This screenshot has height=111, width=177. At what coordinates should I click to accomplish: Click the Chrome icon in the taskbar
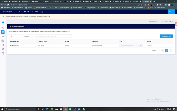coord(66,109)
